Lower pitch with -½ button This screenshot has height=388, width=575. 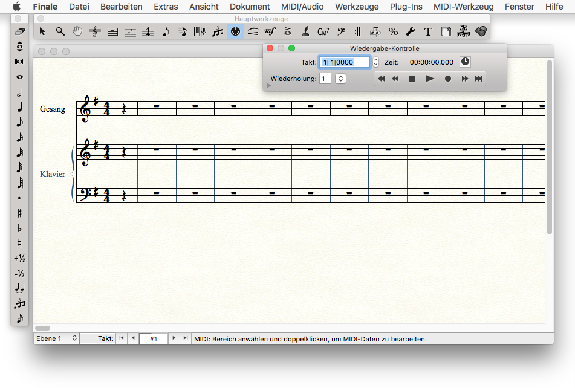tap(20, 274)
